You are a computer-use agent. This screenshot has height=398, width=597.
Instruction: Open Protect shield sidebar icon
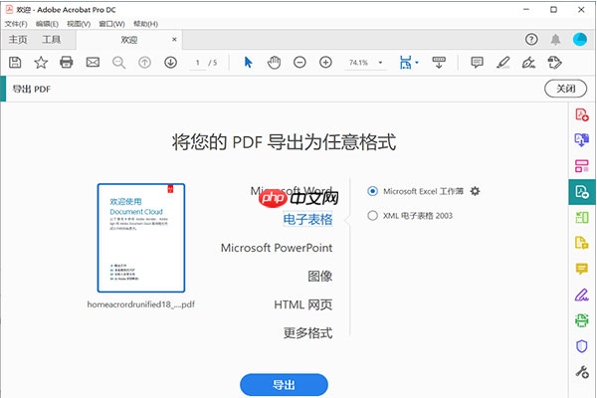(582, 346)
